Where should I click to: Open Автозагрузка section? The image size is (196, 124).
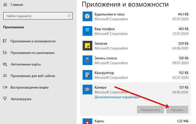[21, 99]
